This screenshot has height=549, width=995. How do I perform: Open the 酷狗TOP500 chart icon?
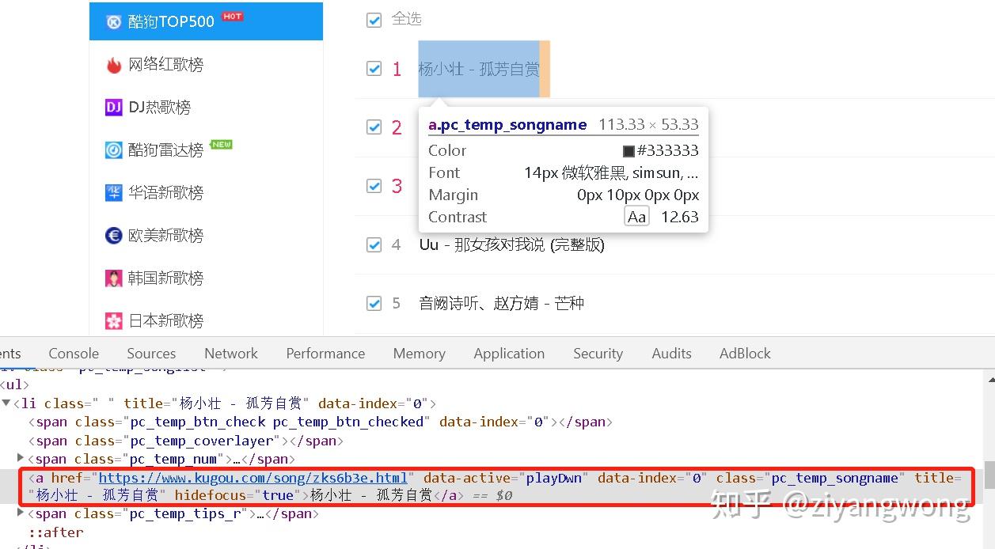tap(115, 21)
